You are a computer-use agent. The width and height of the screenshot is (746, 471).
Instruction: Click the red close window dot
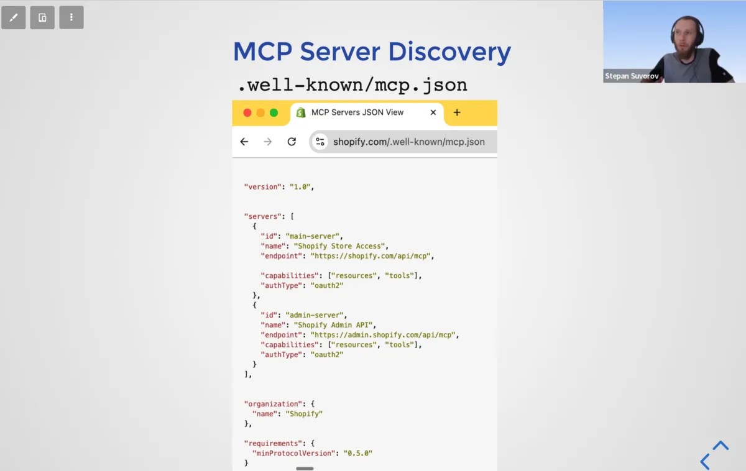pyautogui.click(x=247, y=112)
